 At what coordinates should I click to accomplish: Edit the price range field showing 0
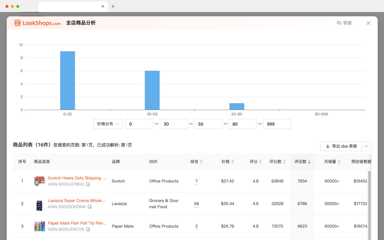coord(139,124)
